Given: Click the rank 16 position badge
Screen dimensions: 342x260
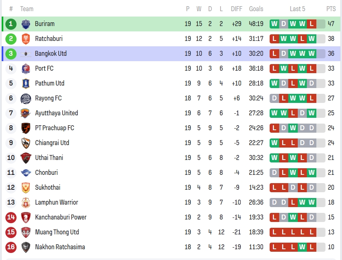Looking at the screenshot, I should click(11, 247).
